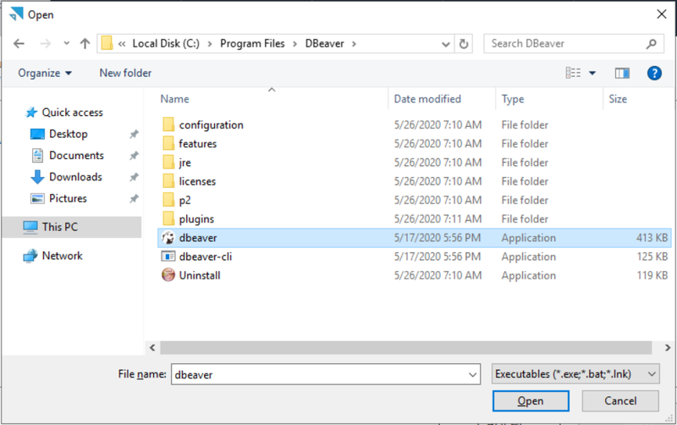Sort by the Size column header
The image size is (677, 425).
pos(618,99)
